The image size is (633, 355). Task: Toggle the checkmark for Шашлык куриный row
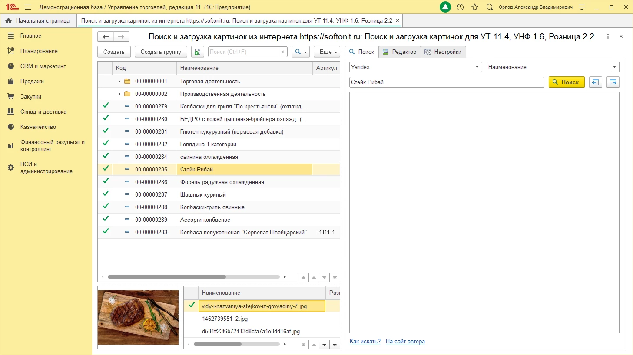[106, 194]
